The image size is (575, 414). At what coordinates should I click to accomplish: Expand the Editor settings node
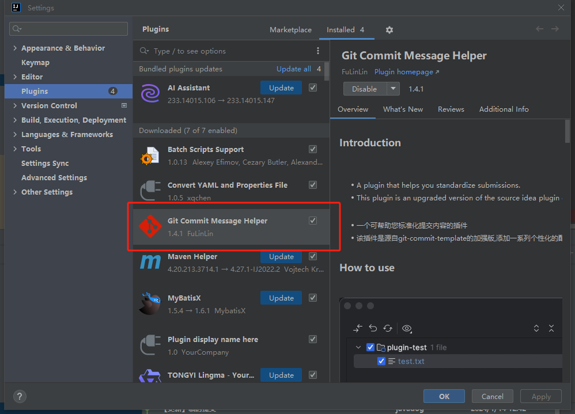pyautogui.click(x=15, y=77)
